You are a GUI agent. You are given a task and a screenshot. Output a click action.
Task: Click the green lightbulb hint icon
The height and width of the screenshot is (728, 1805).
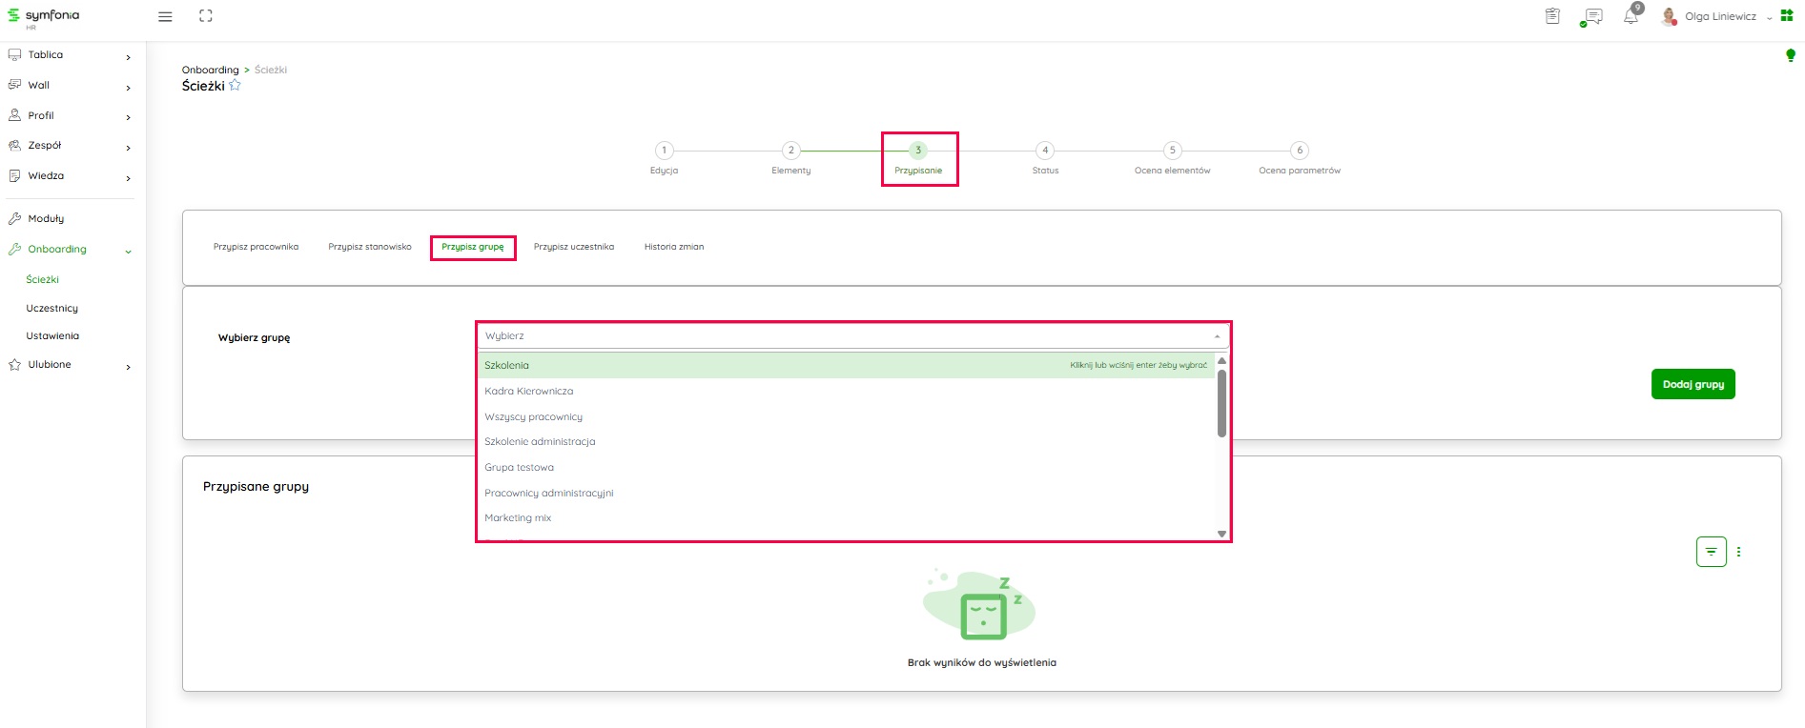point(1790,56)
